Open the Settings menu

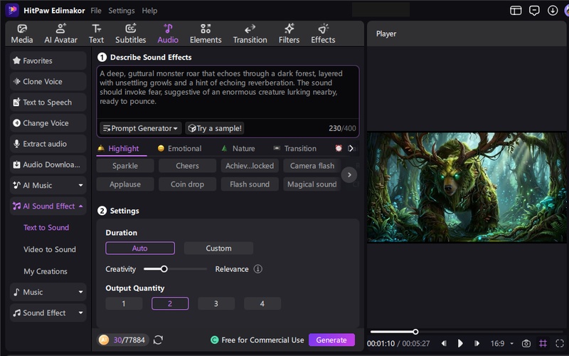click(x=121, y=11)
